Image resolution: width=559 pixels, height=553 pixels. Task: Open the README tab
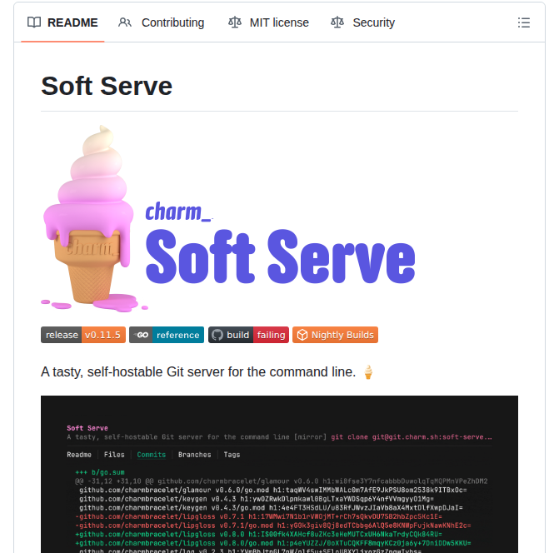[62, 22]
